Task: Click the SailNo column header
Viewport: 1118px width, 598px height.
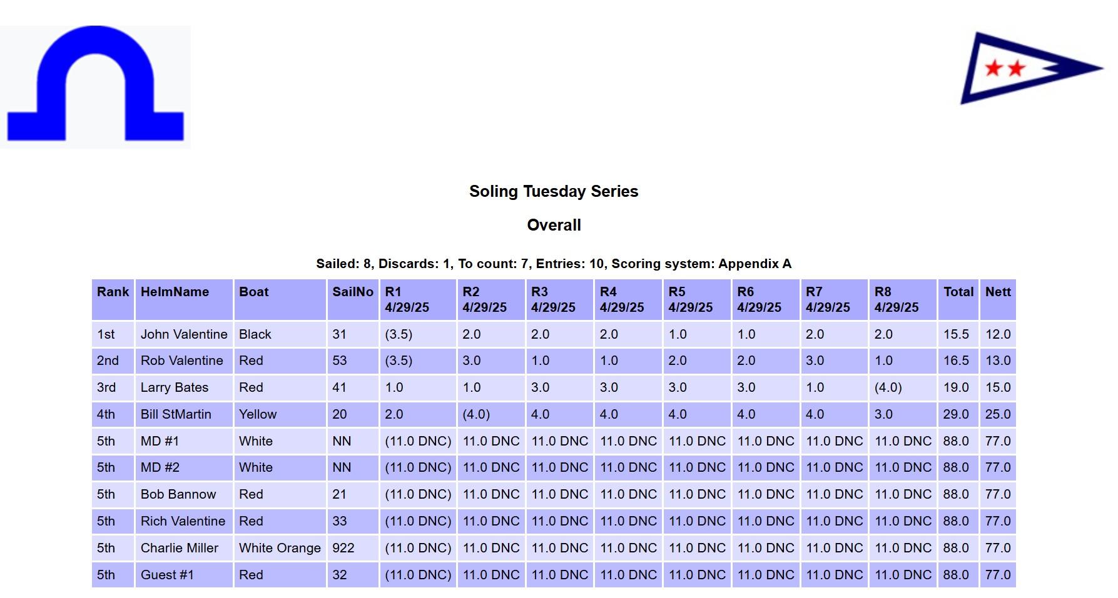Action: pos(353,300)
